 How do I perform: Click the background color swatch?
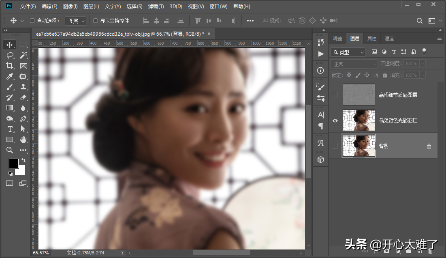tap(21, 171)
